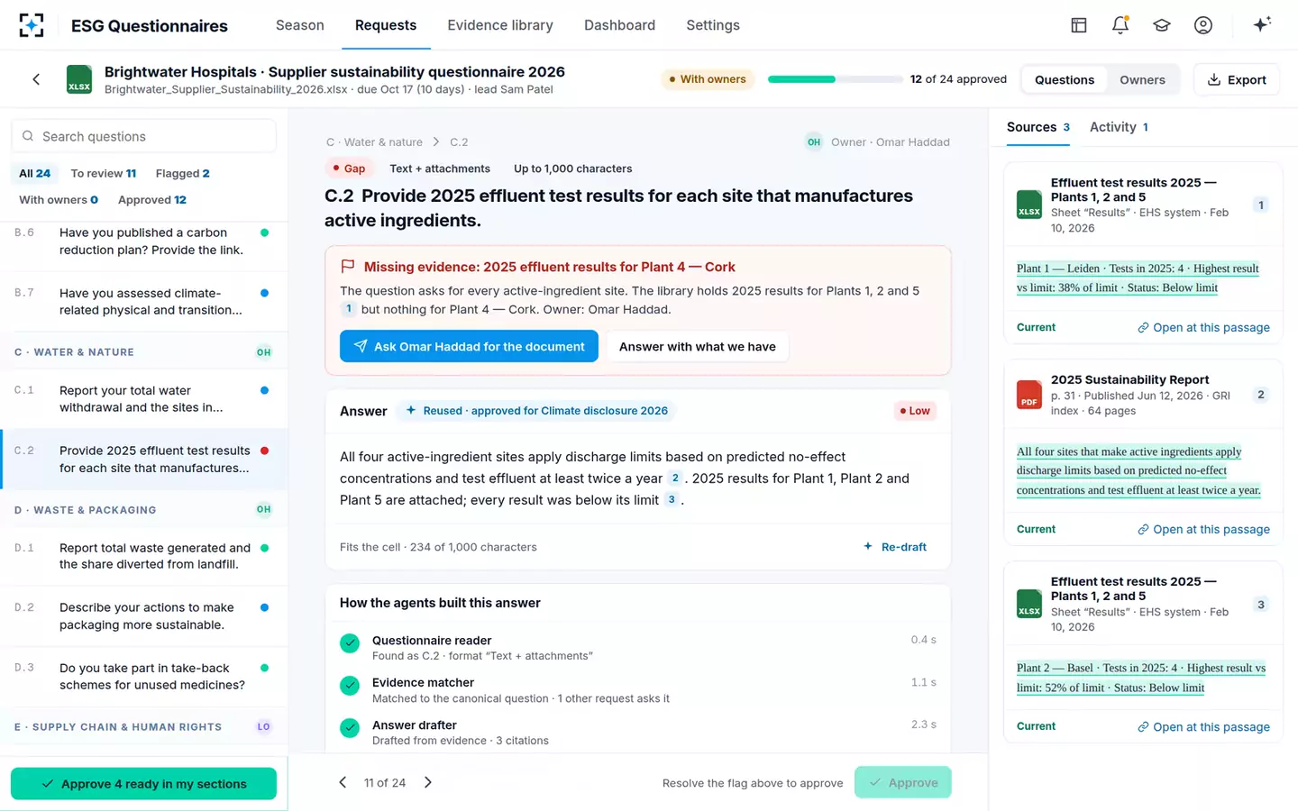Viewport: 1298px width, 811px height.
Task: Click Export button
Action: pyautogui.click(x=1237, y=80)
